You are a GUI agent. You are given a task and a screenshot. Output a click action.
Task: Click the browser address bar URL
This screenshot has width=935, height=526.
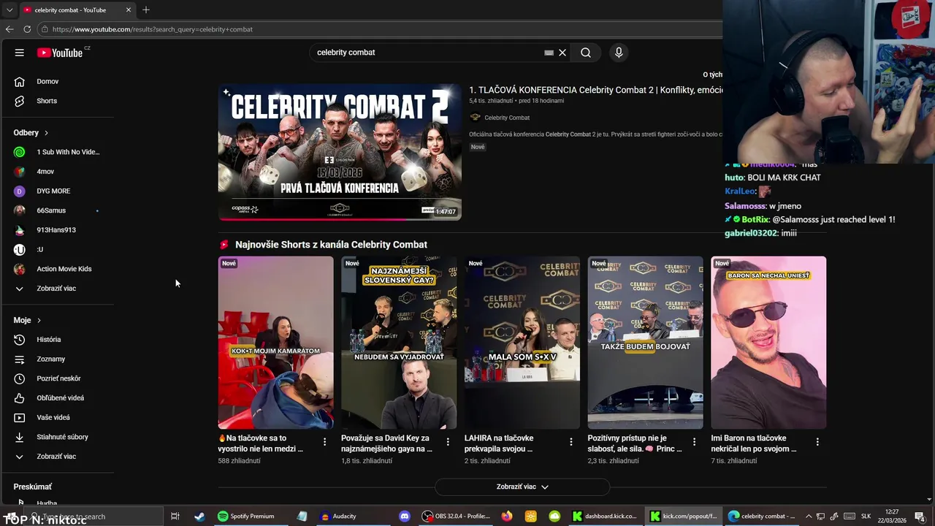click(153, 29)
